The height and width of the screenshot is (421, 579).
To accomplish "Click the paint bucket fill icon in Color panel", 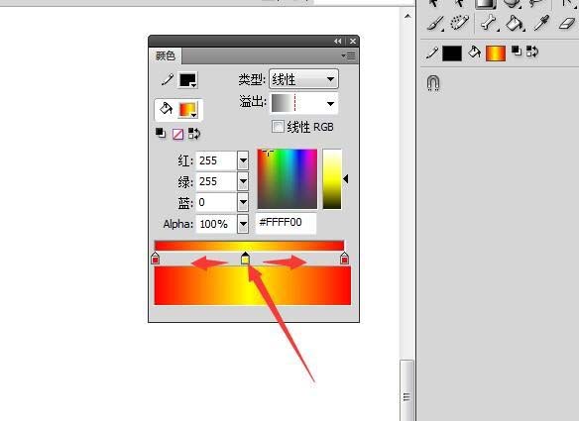I will 166,109.
